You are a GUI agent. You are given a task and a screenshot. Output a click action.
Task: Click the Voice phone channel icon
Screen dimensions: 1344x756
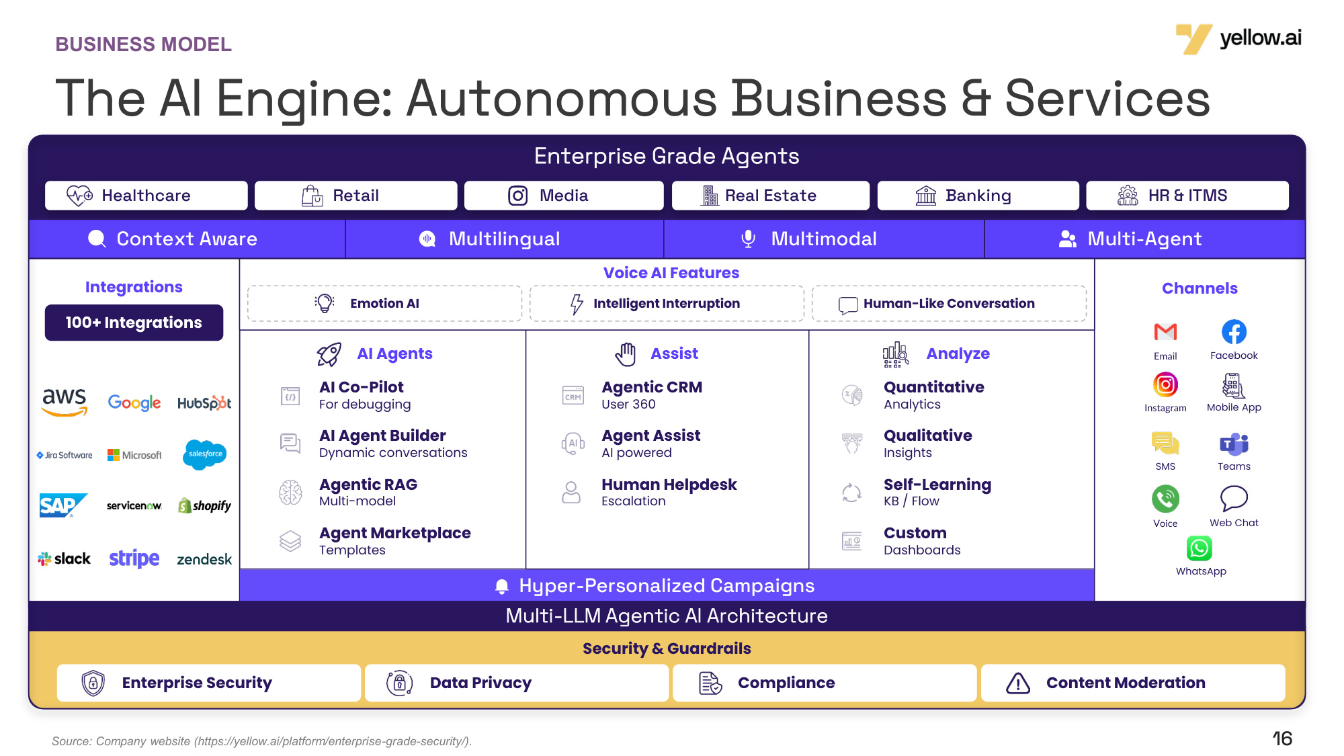pyautogui.click(x=1165, y=499)
